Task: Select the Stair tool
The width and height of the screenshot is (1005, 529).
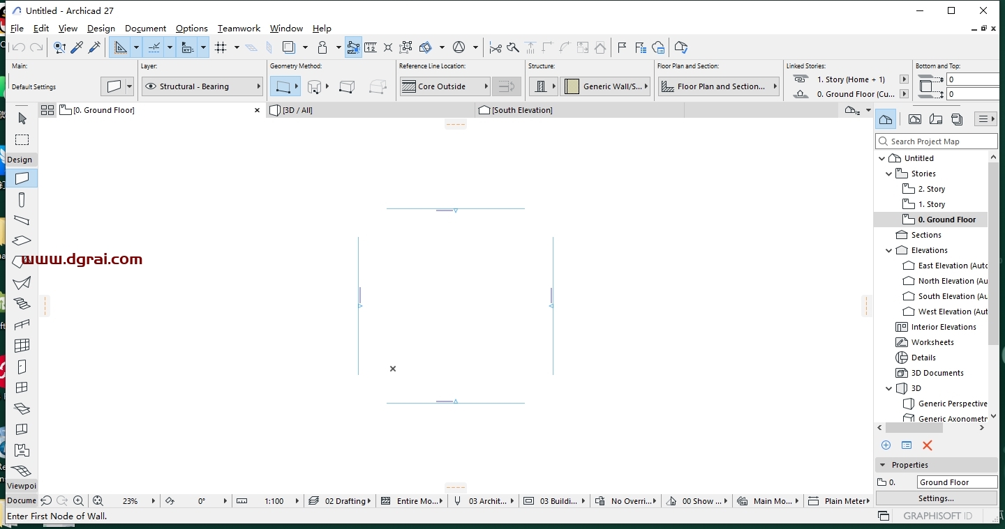Action: (22, 304)
